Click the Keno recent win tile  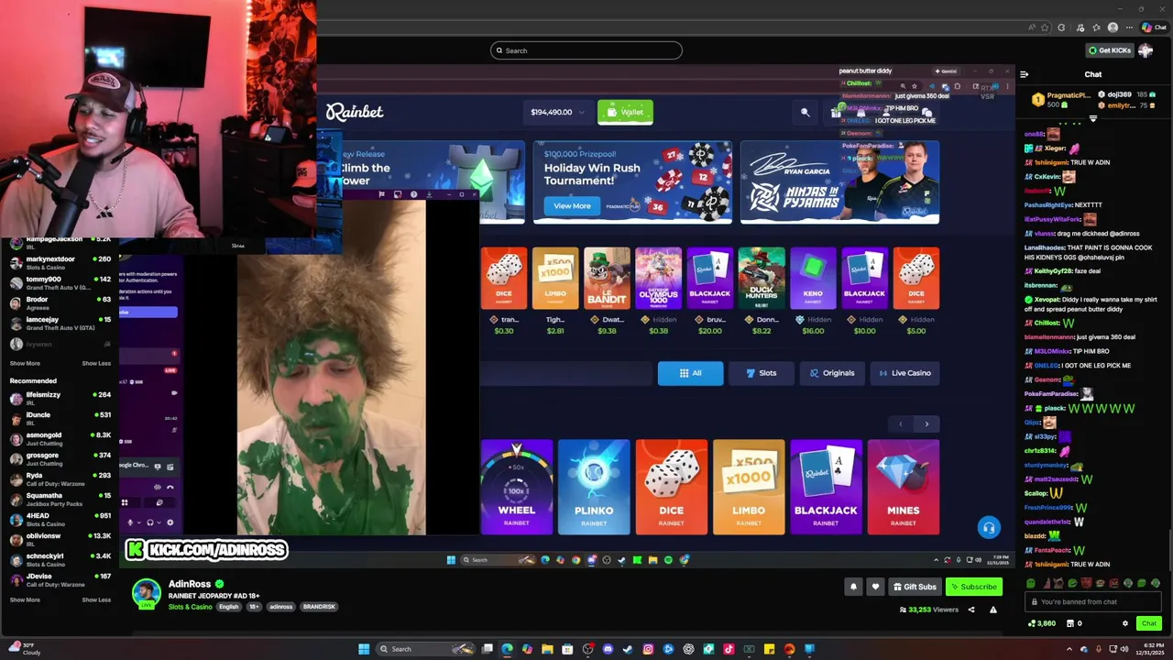point(813,279)
